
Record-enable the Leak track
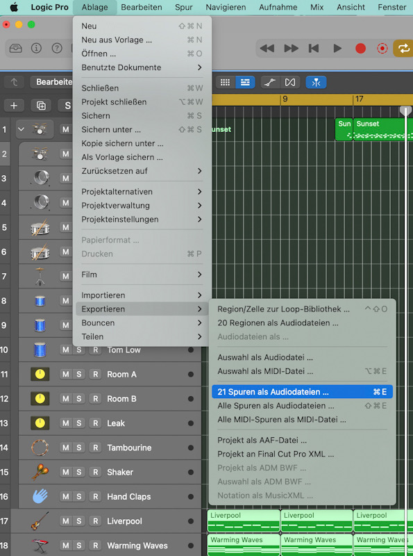pyautogui.click(x=95, y=423)
